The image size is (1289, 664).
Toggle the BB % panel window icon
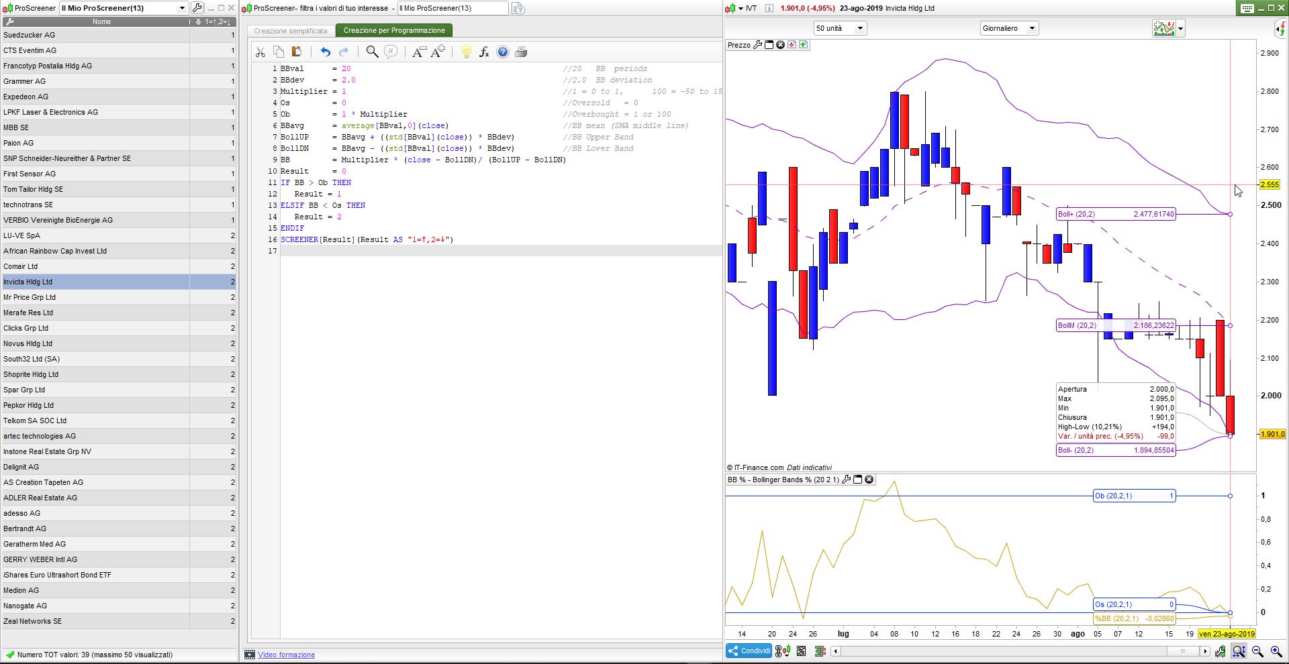pos(857,480)
